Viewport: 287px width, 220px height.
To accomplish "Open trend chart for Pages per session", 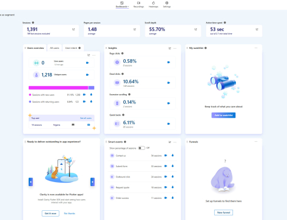I will click(135, 29).
